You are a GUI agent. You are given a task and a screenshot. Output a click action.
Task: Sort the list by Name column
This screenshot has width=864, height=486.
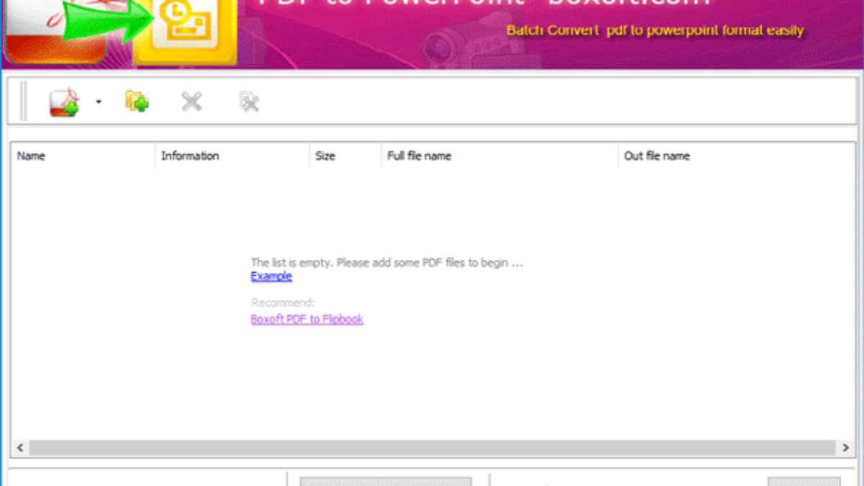pyautogui.click(x=83, y=156)
